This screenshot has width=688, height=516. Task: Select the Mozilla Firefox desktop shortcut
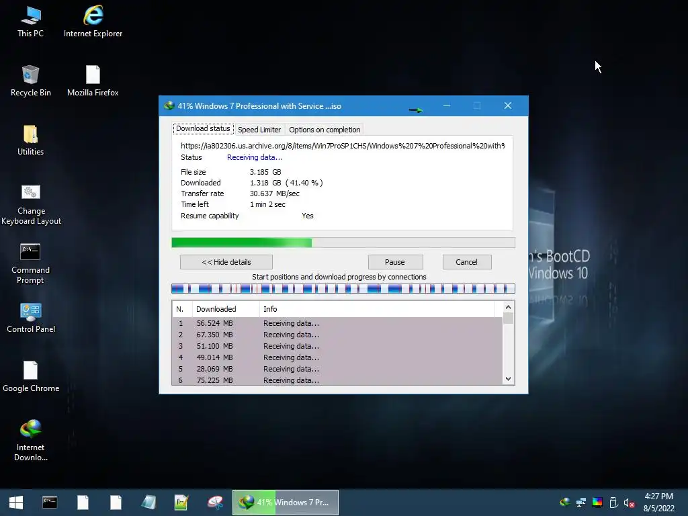click(93, 81)
